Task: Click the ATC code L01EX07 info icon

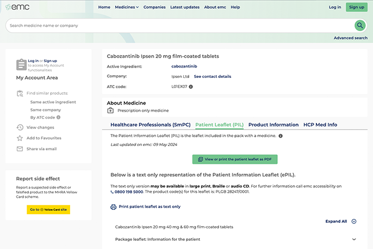Action: (191, 87)
